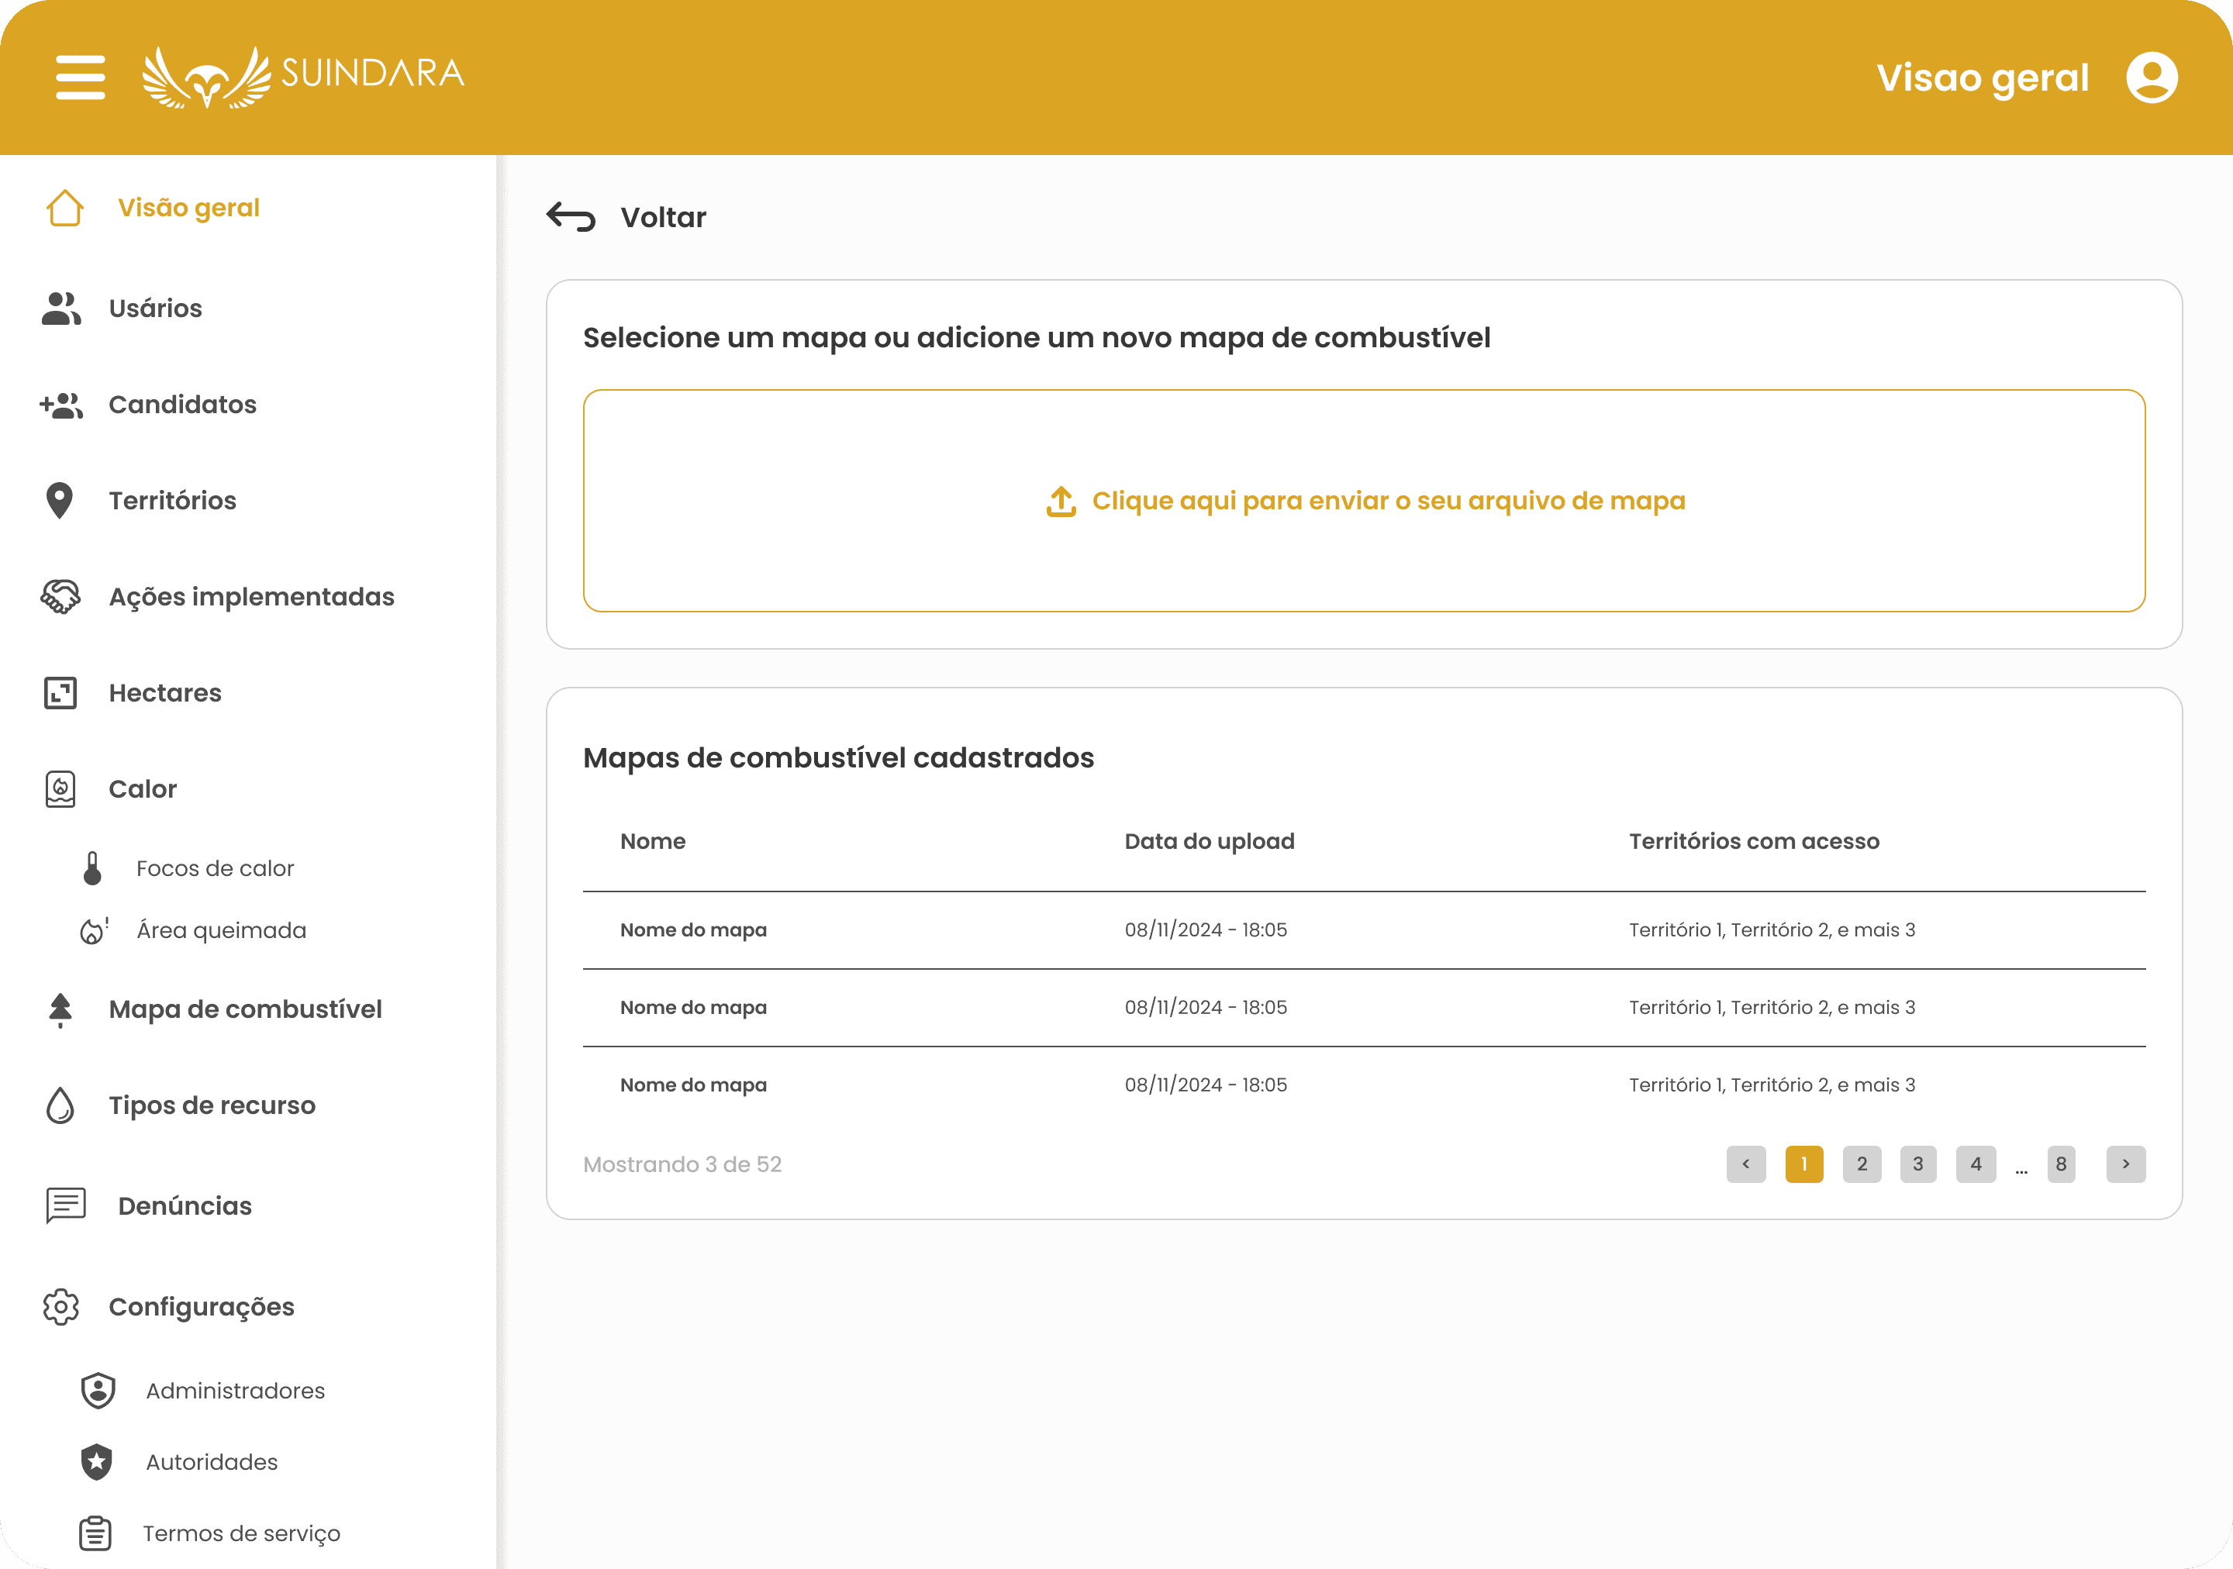Open the Denúncias sidebar item
Screen dimensions: 2233x1569
tap(185, 1205)
